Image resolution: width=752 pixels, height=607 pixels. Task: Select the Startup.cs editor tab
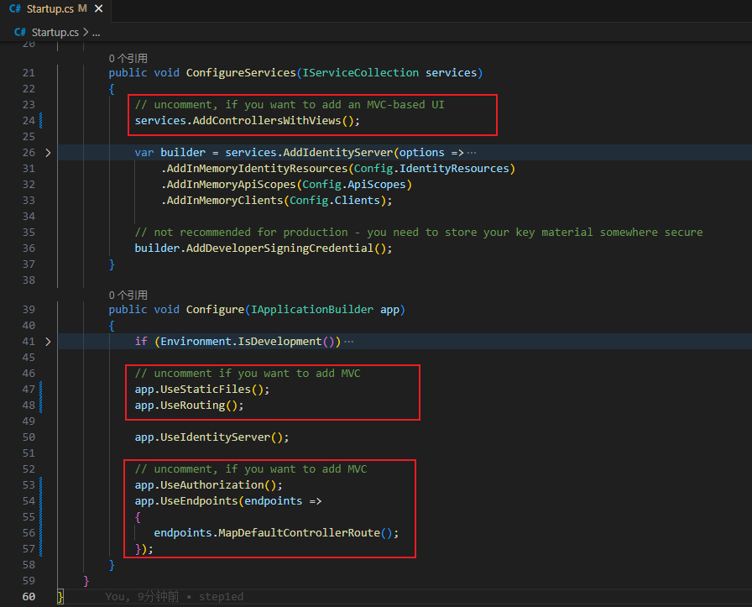[55, 9]
